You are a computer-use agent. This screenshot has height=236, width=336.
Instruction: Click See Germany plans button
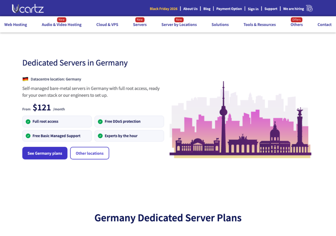tap(45, 153)
